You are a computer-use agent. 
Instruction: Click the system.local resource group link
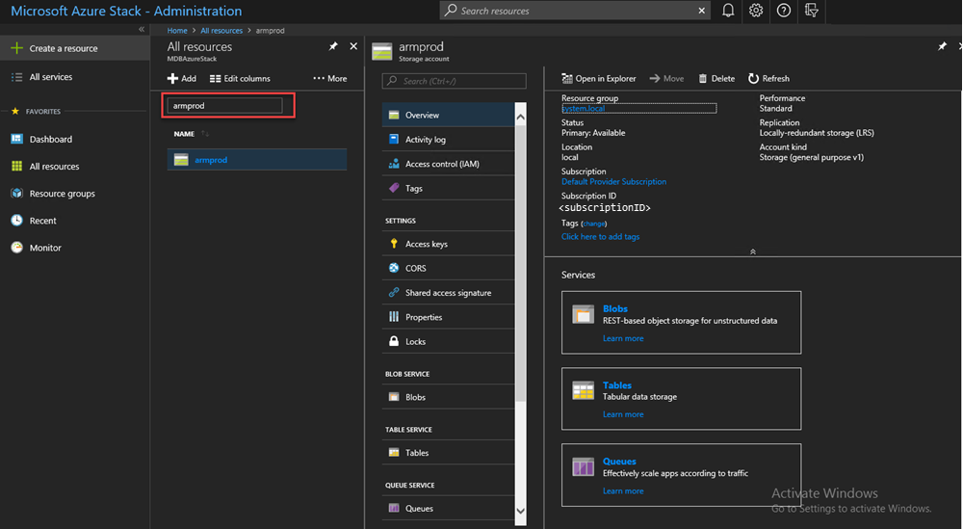click(x=584, y=109)
